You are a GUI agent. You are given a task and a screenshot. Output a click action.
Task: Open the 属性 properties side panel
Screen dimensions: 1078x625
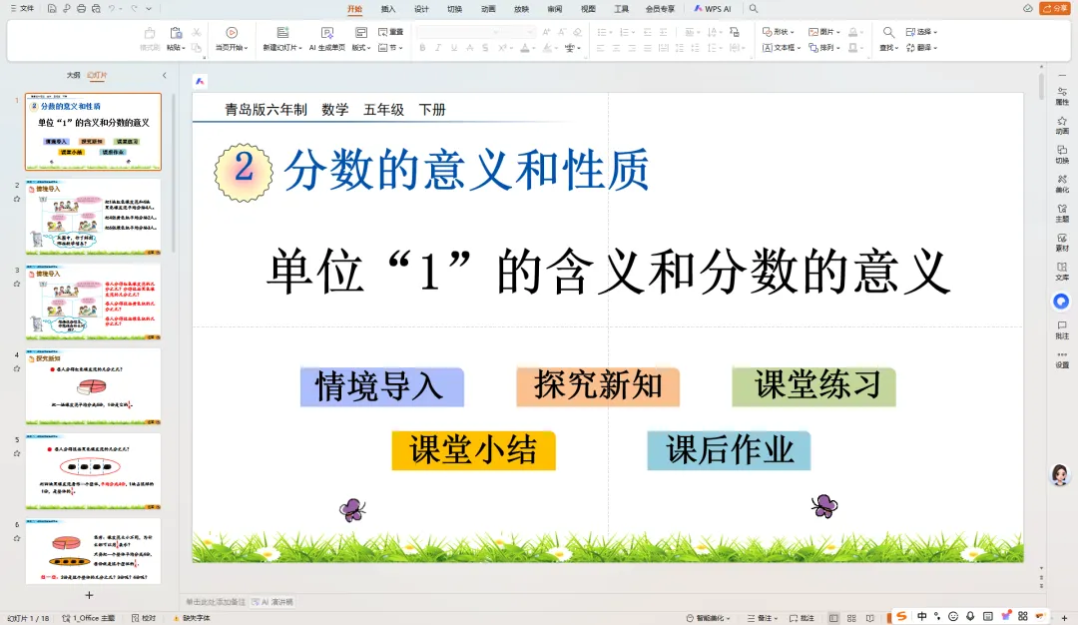[x=1062, y=96]
